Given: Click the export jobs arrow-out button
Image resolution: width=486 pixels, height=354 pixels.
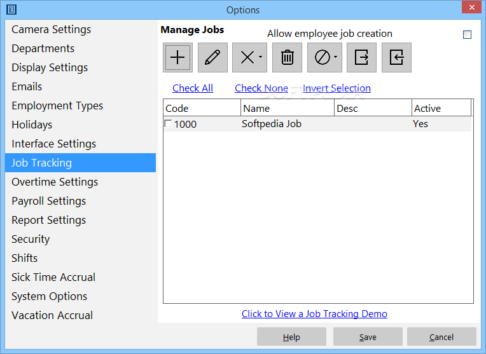Looking at the screenshot, I should [x=361, y=58].
